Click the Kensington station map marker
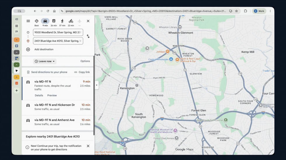Viewport: 286px width, 160px height. 137,85
